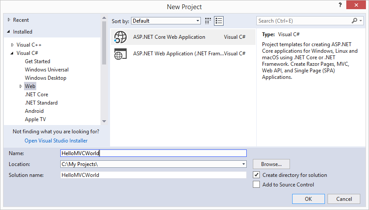
Task: Click the Cancel button
Action: pyautogui.click(x=344, y=199)
